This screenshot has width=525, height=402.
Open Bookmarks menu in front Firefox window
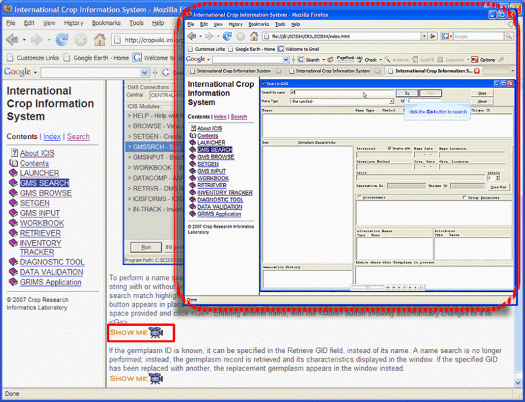click(x=259, y=24)
